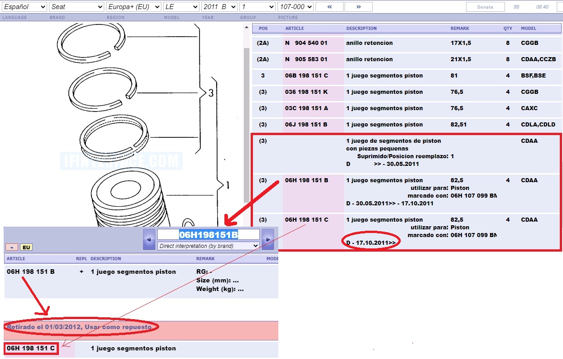Select article 06J 198 151 B
The height and width of the screenshot is (359, 563).
[306, 125]
